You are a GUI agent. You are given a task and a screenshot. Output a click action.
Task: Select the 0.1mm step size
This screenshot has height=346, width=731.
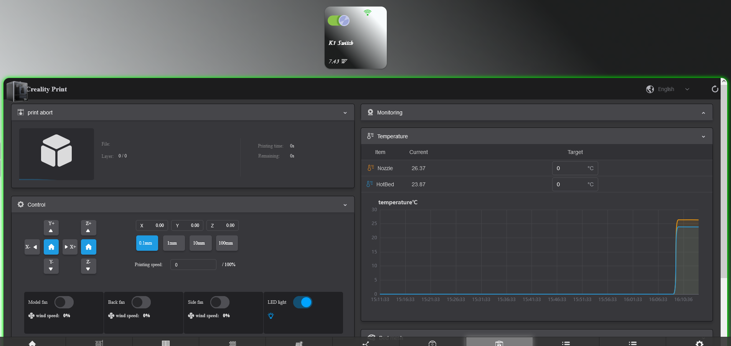(147, 243)
